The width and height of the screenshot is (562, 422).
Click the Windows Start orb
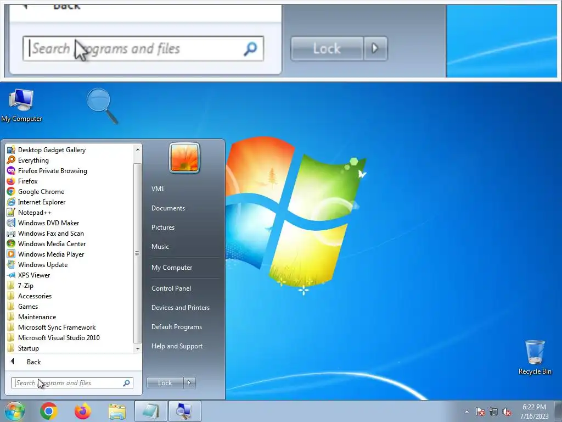coord(15,411)
